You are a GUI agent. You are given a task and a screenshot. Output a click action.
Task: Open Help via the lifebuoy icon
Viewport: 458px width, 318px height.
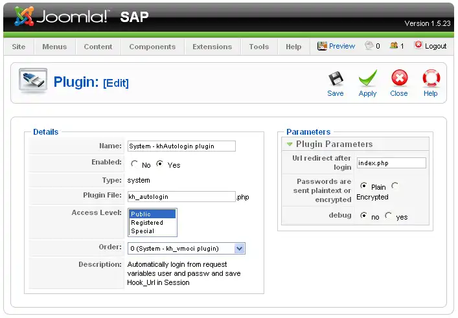click(431, 80)
